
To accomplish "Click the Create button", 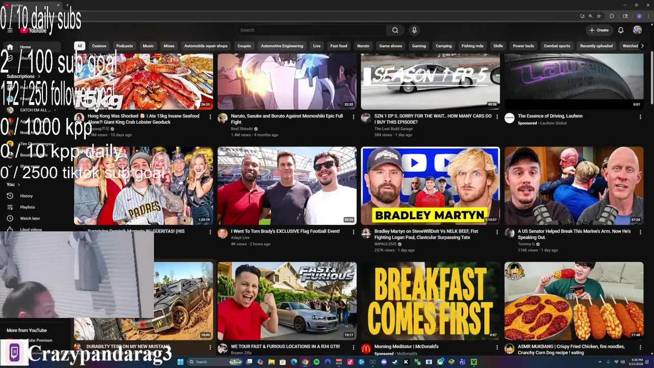I will click(x=599, y=30).
